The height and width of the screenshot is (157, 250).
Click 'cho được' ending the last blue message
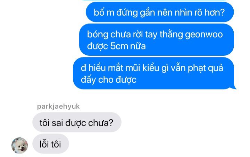click(x=117, y=80)
